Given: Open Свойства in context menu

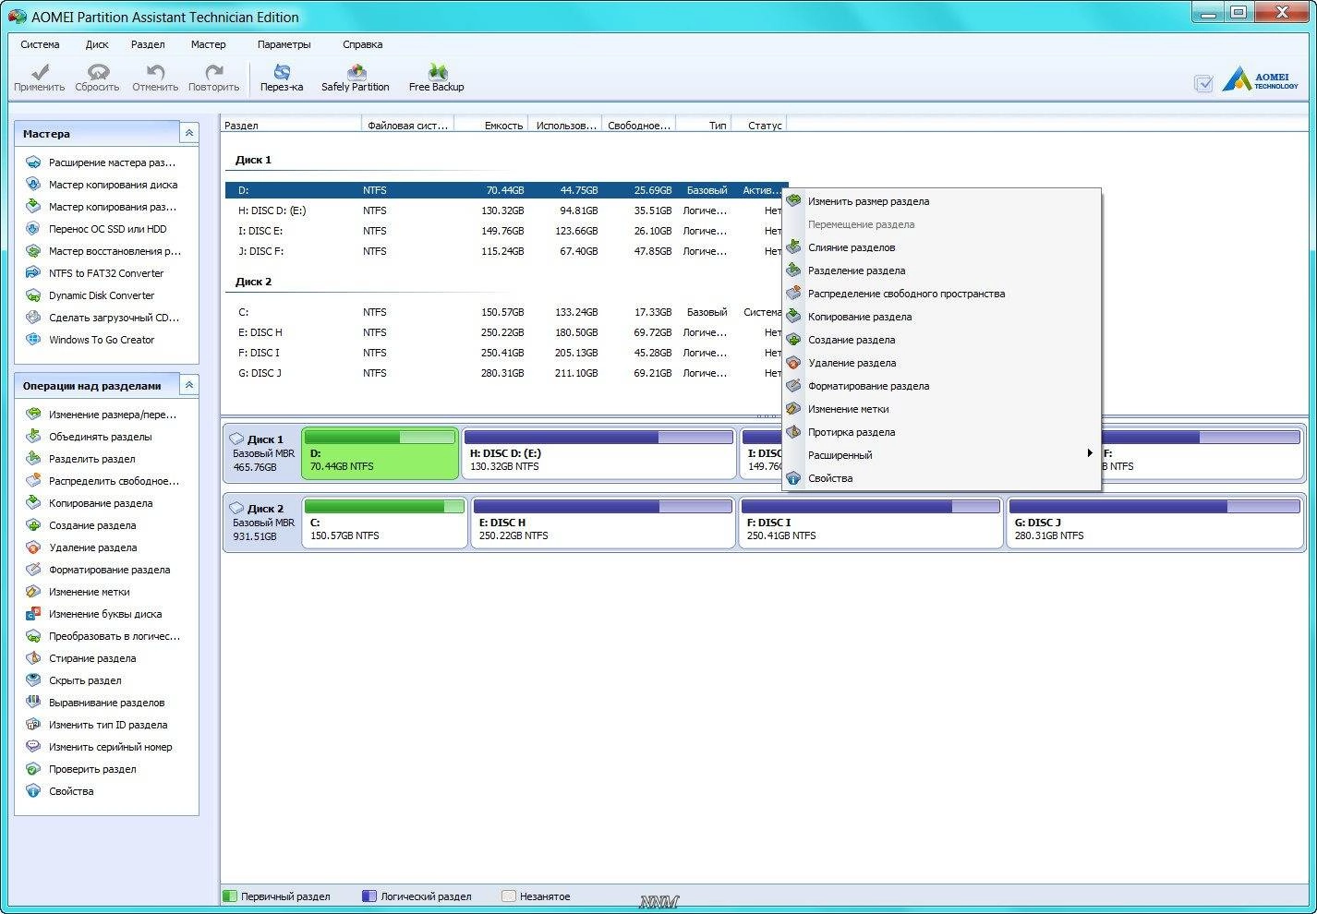Looking at the screenshot, I should click(941, 478).
